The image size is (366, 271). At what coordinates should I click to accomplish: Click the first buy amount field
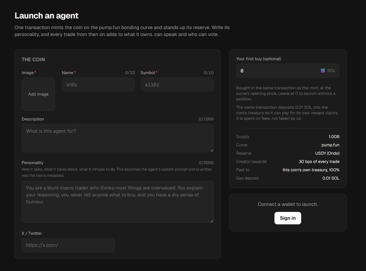point(288,70)
